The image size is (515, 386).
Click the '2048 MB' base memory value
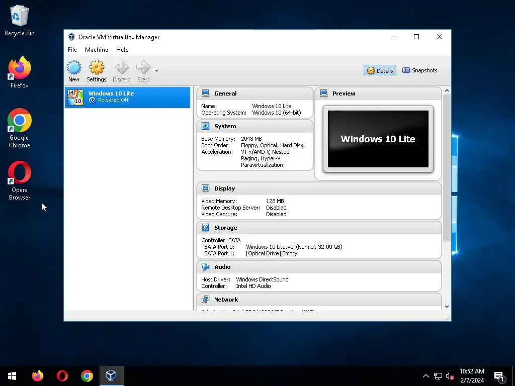(x=251, y=139)
